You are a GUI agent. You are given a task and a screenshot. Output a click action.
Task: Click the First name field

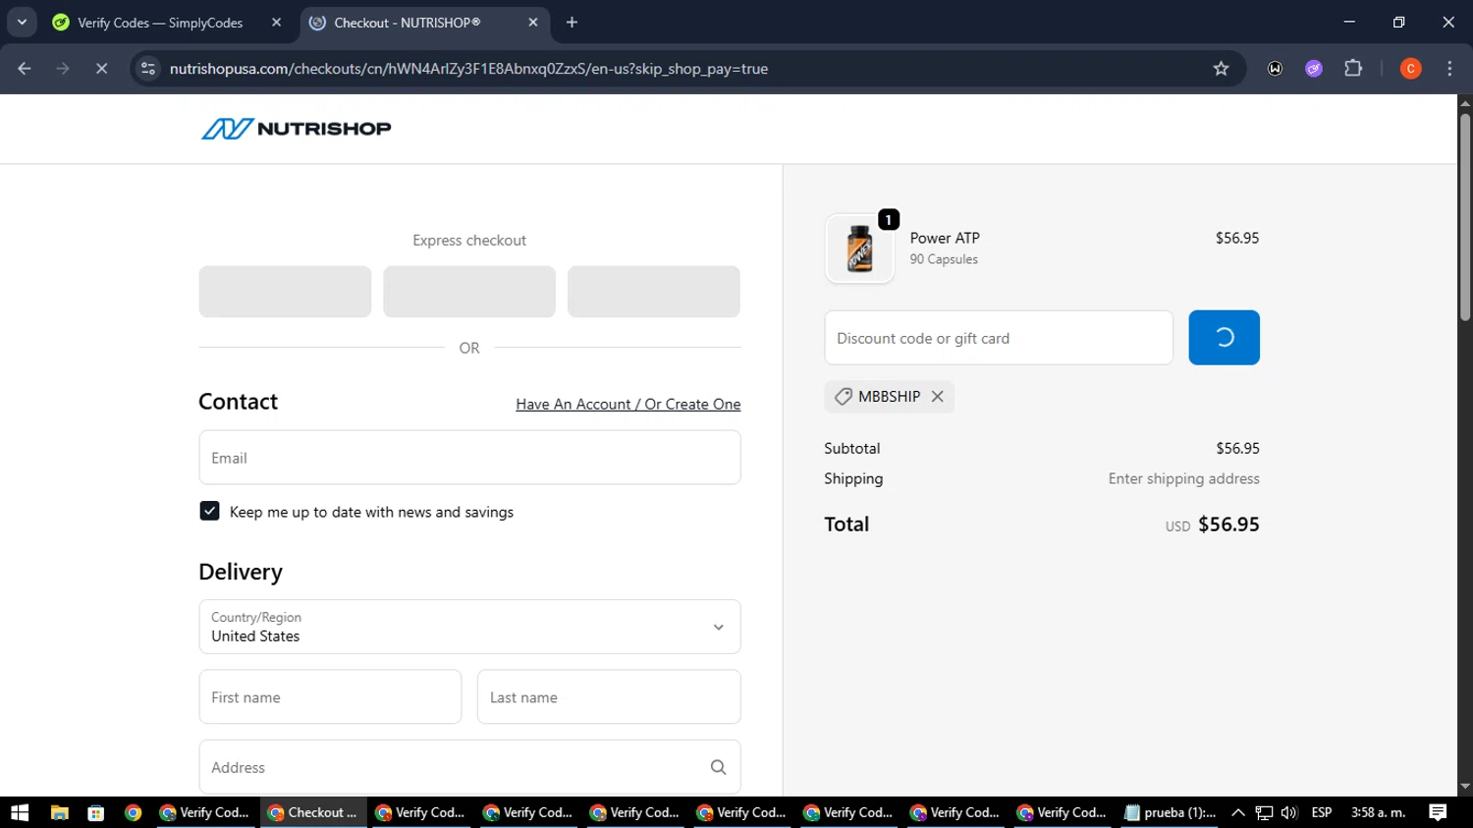click(x=330, y=697)
